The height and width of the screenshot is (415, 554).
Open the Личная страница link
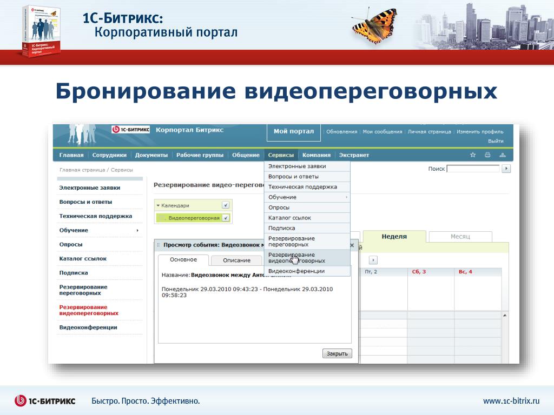429,132
